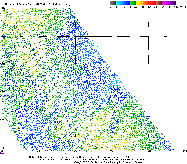Click the green 15-20 knots legend color
The height and width of the screenshot is (164, 187).
coord(133,3)
